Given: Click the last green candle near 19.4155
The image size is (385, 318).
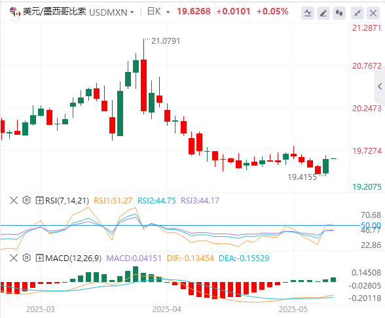Looking at the screenshot, I should [326, 166].
